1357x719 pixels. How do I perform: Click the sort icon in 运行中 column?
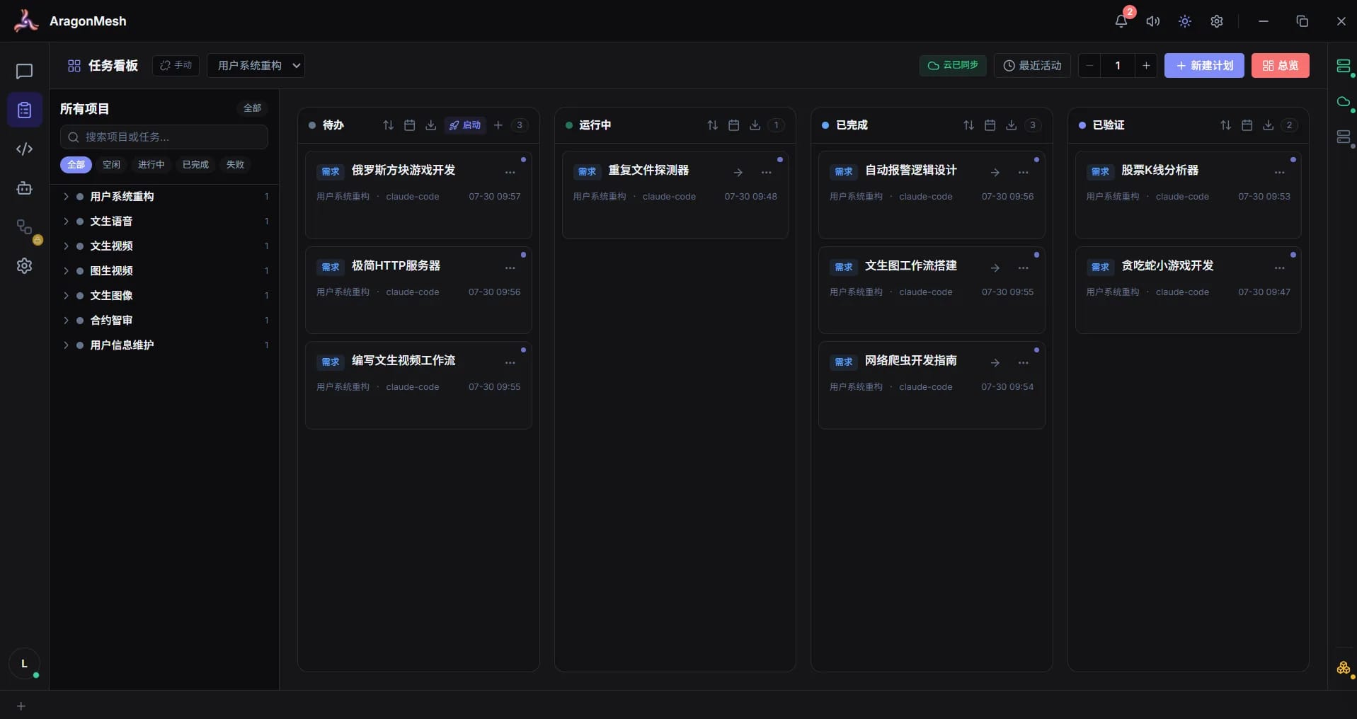(x=712, y=125)
